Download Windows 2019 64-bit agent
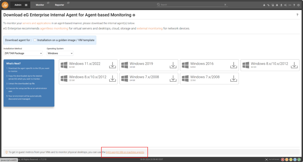This screenshot has height=162, width=303. click(173, 65)
